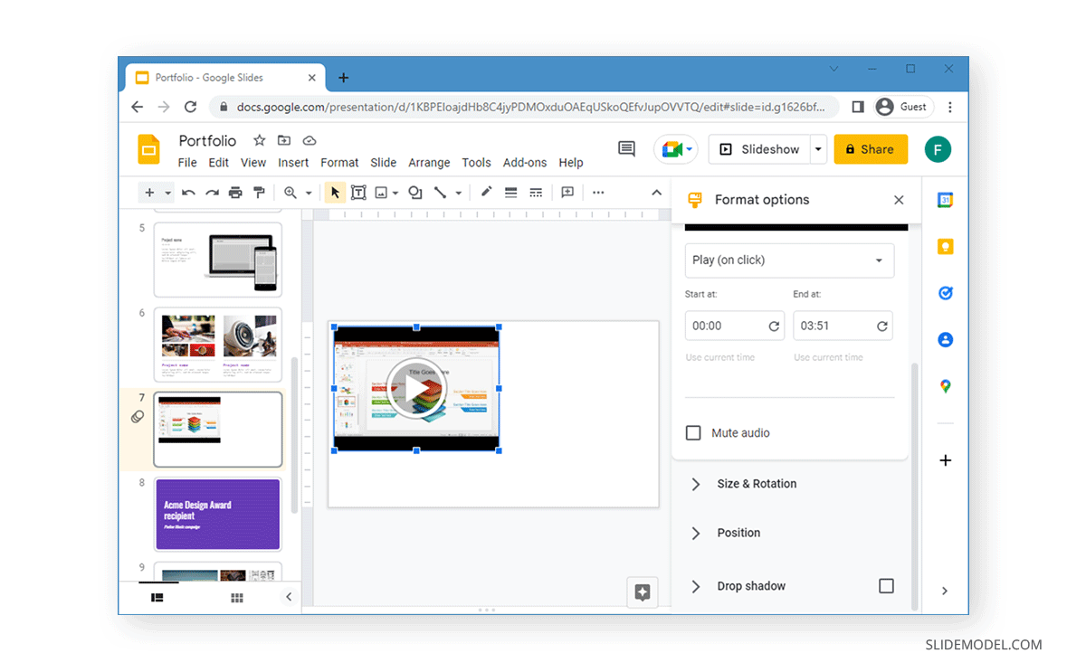The image size is (1086, 672).
Task: Click the Border weight icon
Action: [510, 193]
